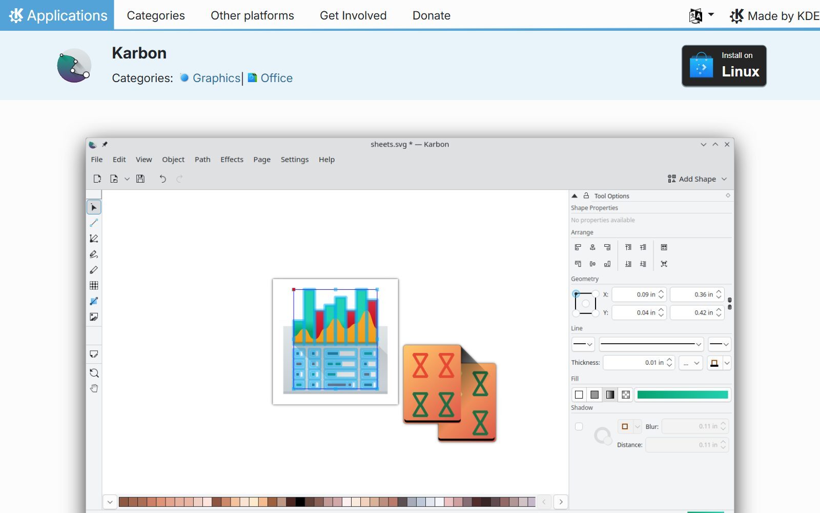Click the lower one level icon
The height and width of the screenshot is (513, 820).
tap(643, 264)
